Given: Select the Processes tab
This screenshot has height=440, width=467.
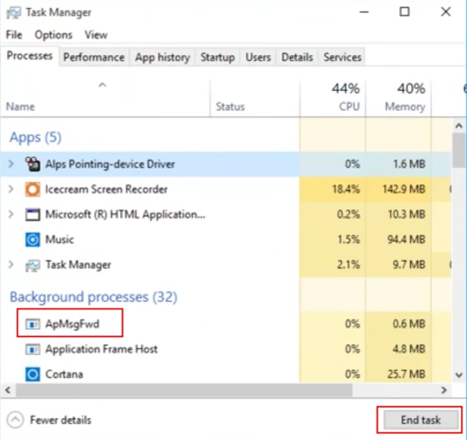Looking at the screenshot, I should point(30,56).
